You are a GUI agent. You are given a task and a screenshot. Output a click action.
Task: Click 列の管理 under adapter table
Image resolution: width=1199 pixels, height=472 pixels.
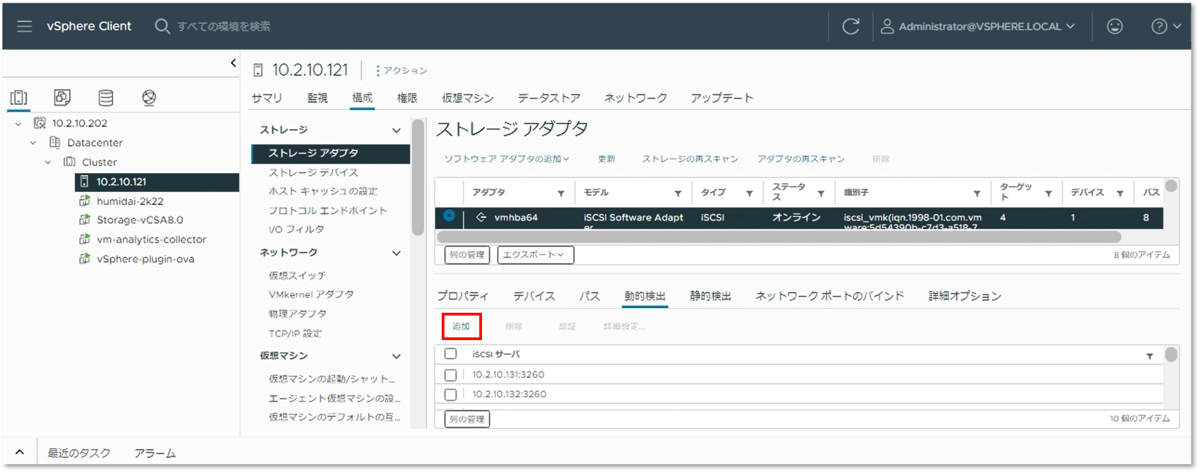[x=467, y=255]
